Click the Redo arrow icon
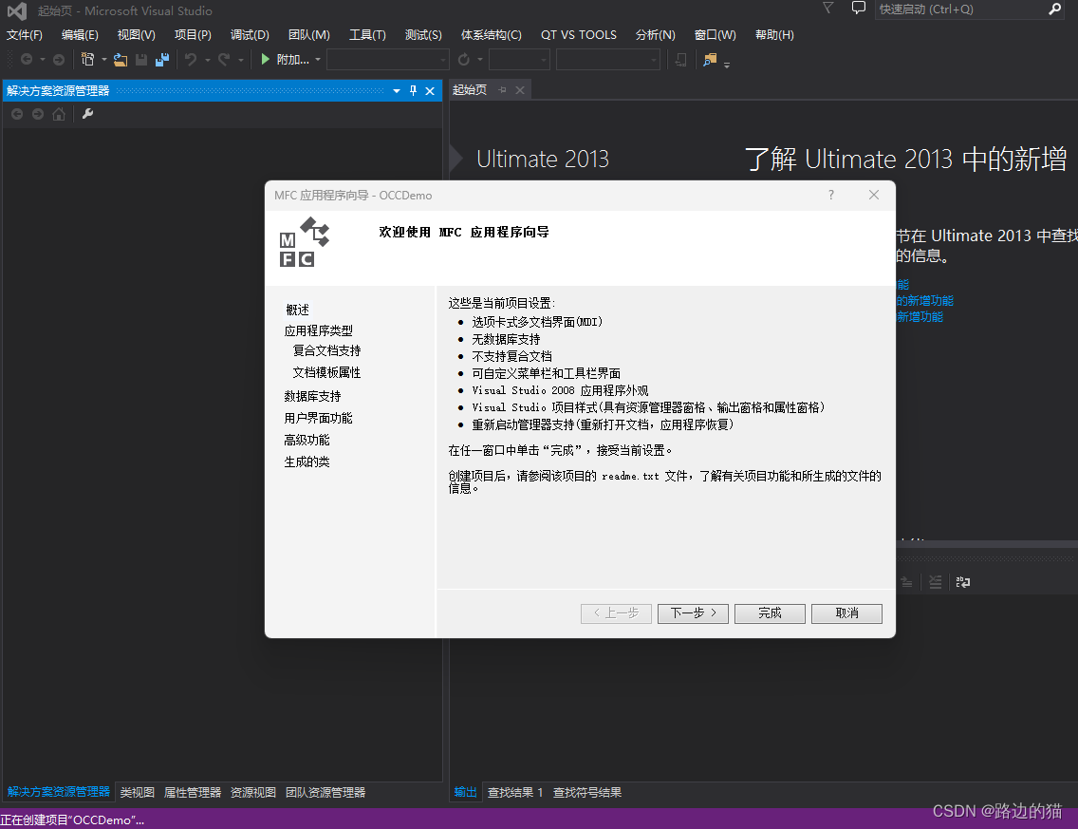Screen dimensions: 1078x829 pos(223,60)
